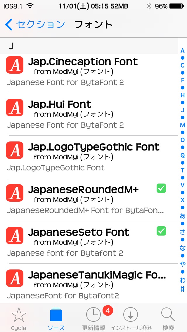Open the Jap.Hui Font title
Viewport: 187px width, 332px height.
pyautogui.click(x=60, y=104)
